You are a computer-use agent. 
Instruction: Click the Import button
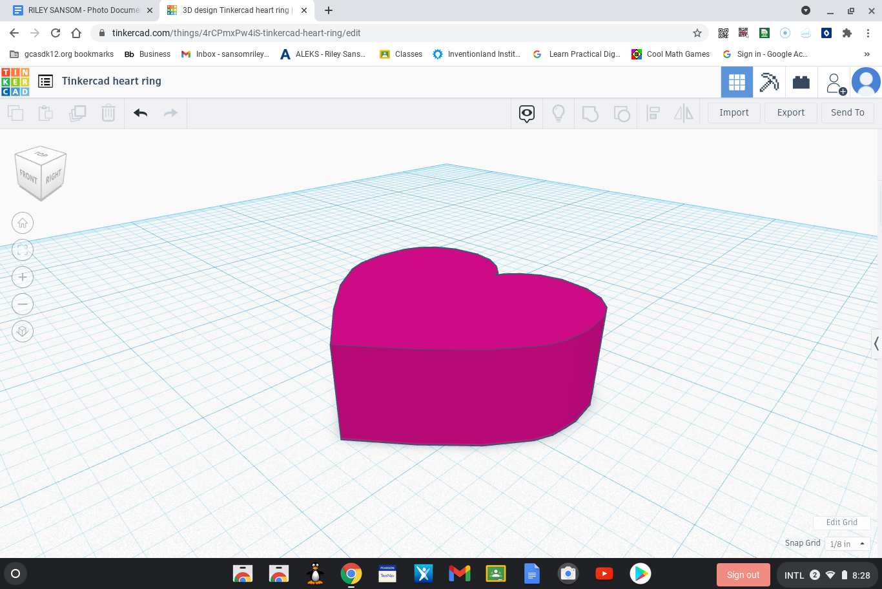pyautogui.click(x=734, y=113)
